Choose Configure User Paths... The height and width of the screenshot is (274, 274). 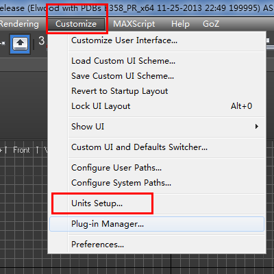click(157, 168)
